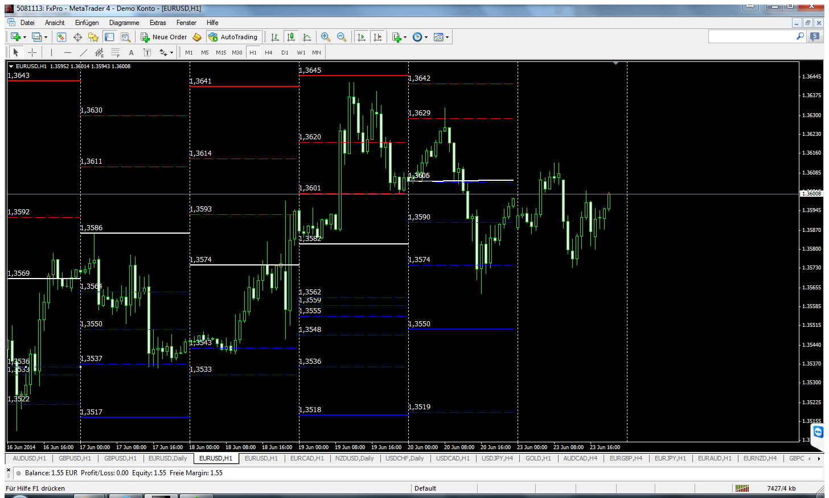Viewport: 829px width, 498px height.
Task: Switch to M5 timeframe
Action: pos(205,52)
